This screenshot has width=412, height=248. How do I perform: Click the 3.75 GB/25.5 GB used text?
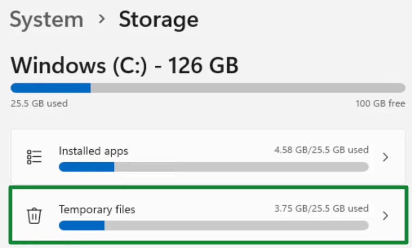(x=321, y=208)
